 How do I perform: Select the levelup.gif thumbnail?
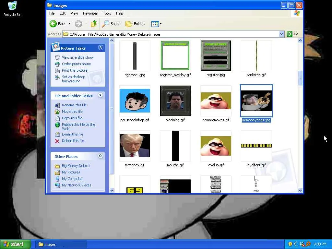216,146
